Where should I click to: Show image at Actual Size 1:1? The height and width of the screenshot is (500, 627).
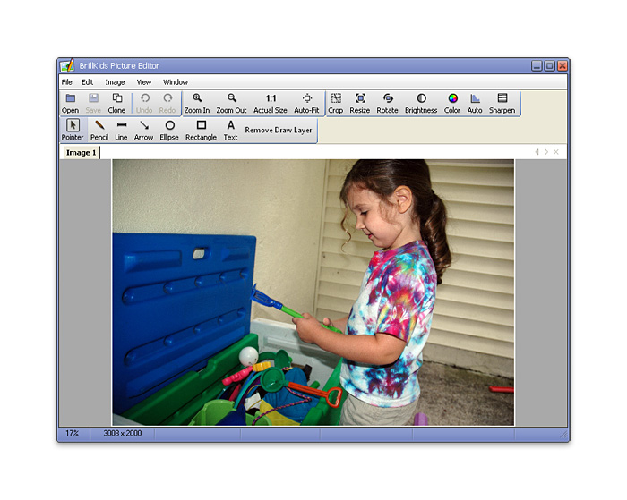click(271, 104)
